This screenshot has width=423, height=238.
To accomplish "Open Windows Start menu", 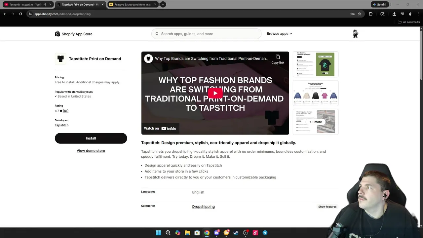I will pyautogui.click(x=158, y=233).
